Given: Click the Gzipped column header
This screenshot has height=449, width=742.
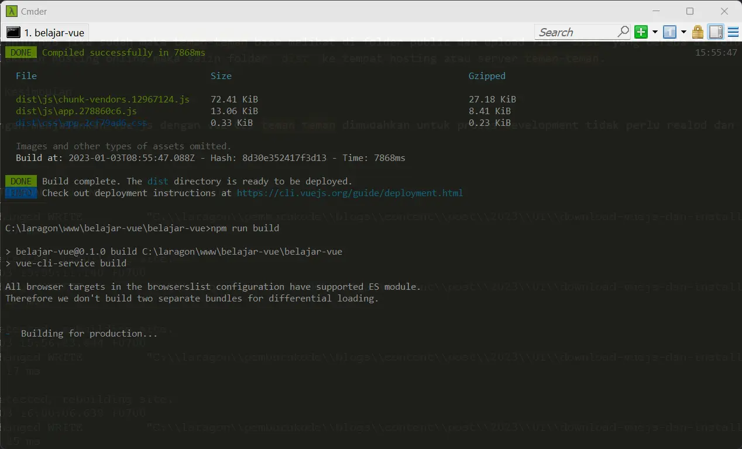Looking at the screenshot, I should [x=487, y=76].
